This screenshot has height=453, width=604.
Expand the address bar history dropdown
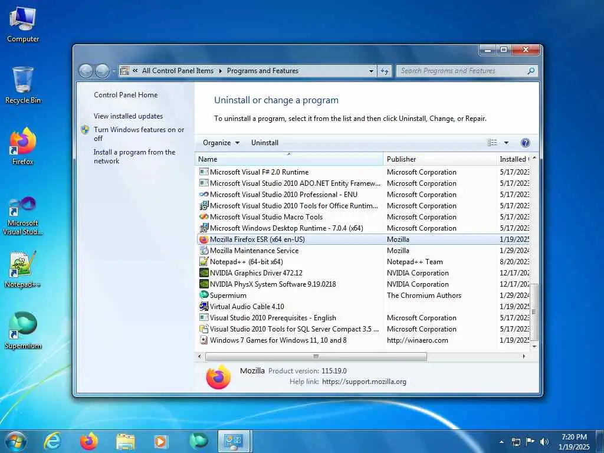click(371, 71)
